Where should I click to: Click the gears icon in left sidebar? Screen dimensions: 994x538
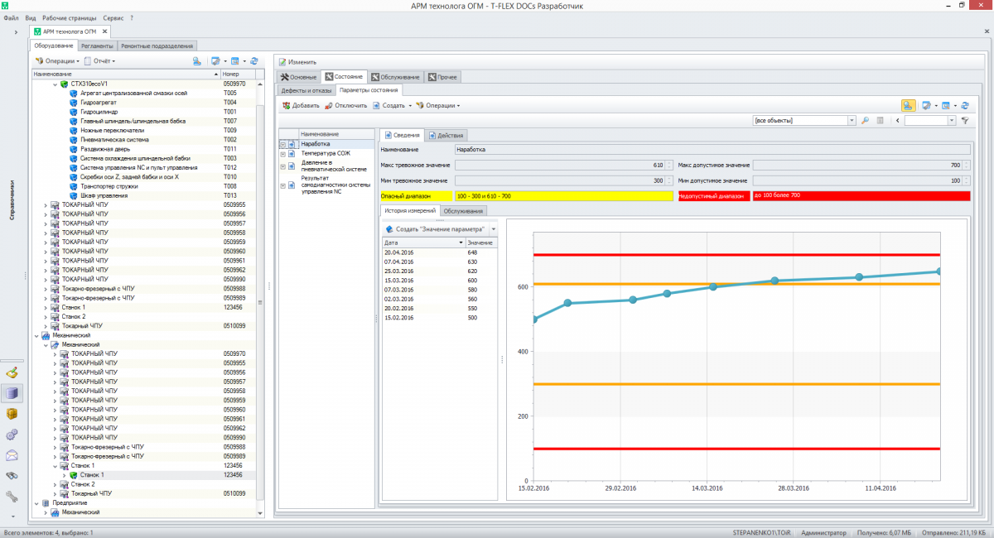coord(12,435)
